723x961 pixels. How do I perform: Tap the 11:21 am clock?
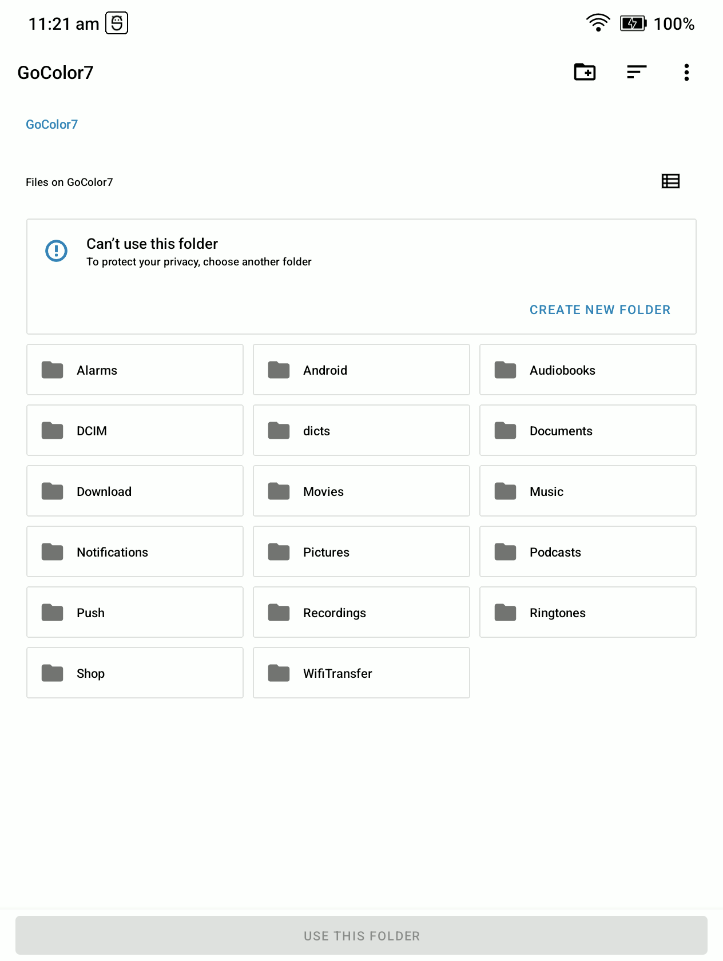pyautogui.click(x=64, y=24)
